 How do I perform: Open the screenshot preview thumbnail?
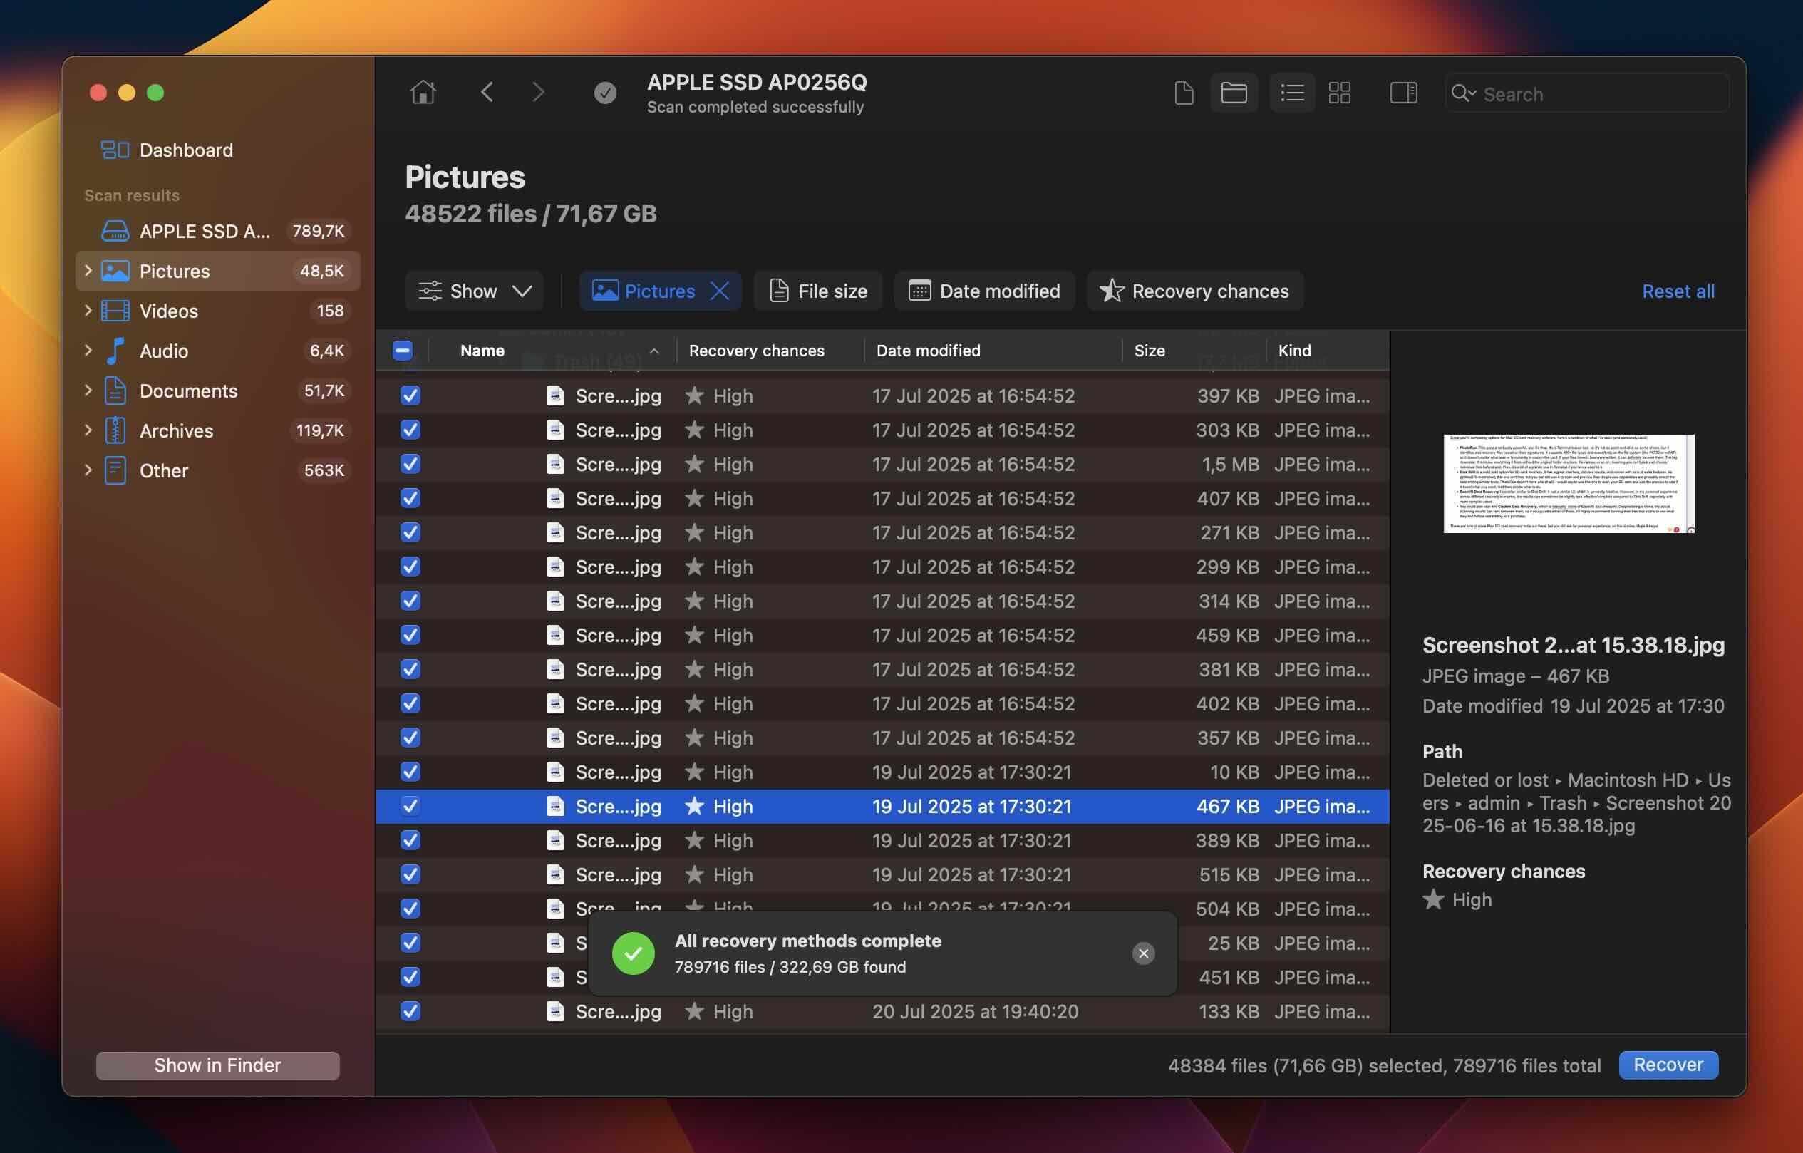click(x=1569, y=484)
